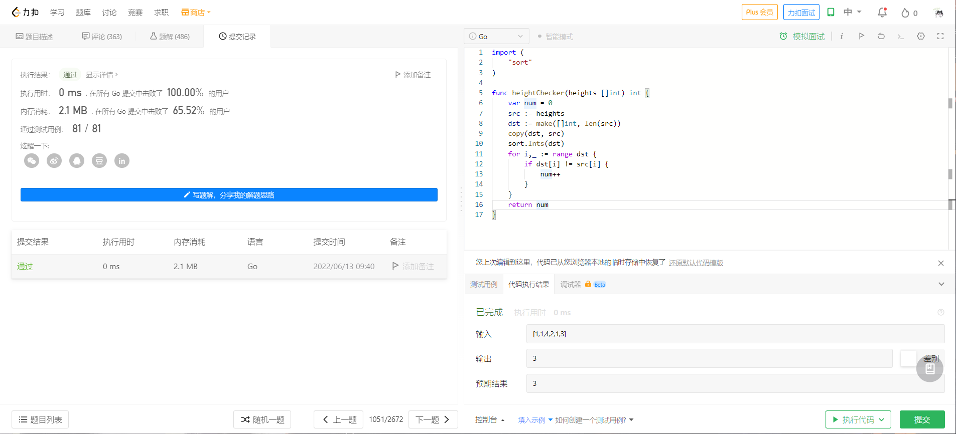Open the Go language dropdown
Screen dimensions: 956x434
tap(496, 36)
